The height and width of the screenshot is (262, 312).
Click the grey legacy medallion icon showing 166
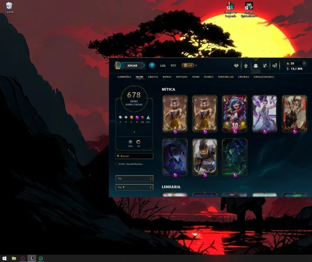130,142
